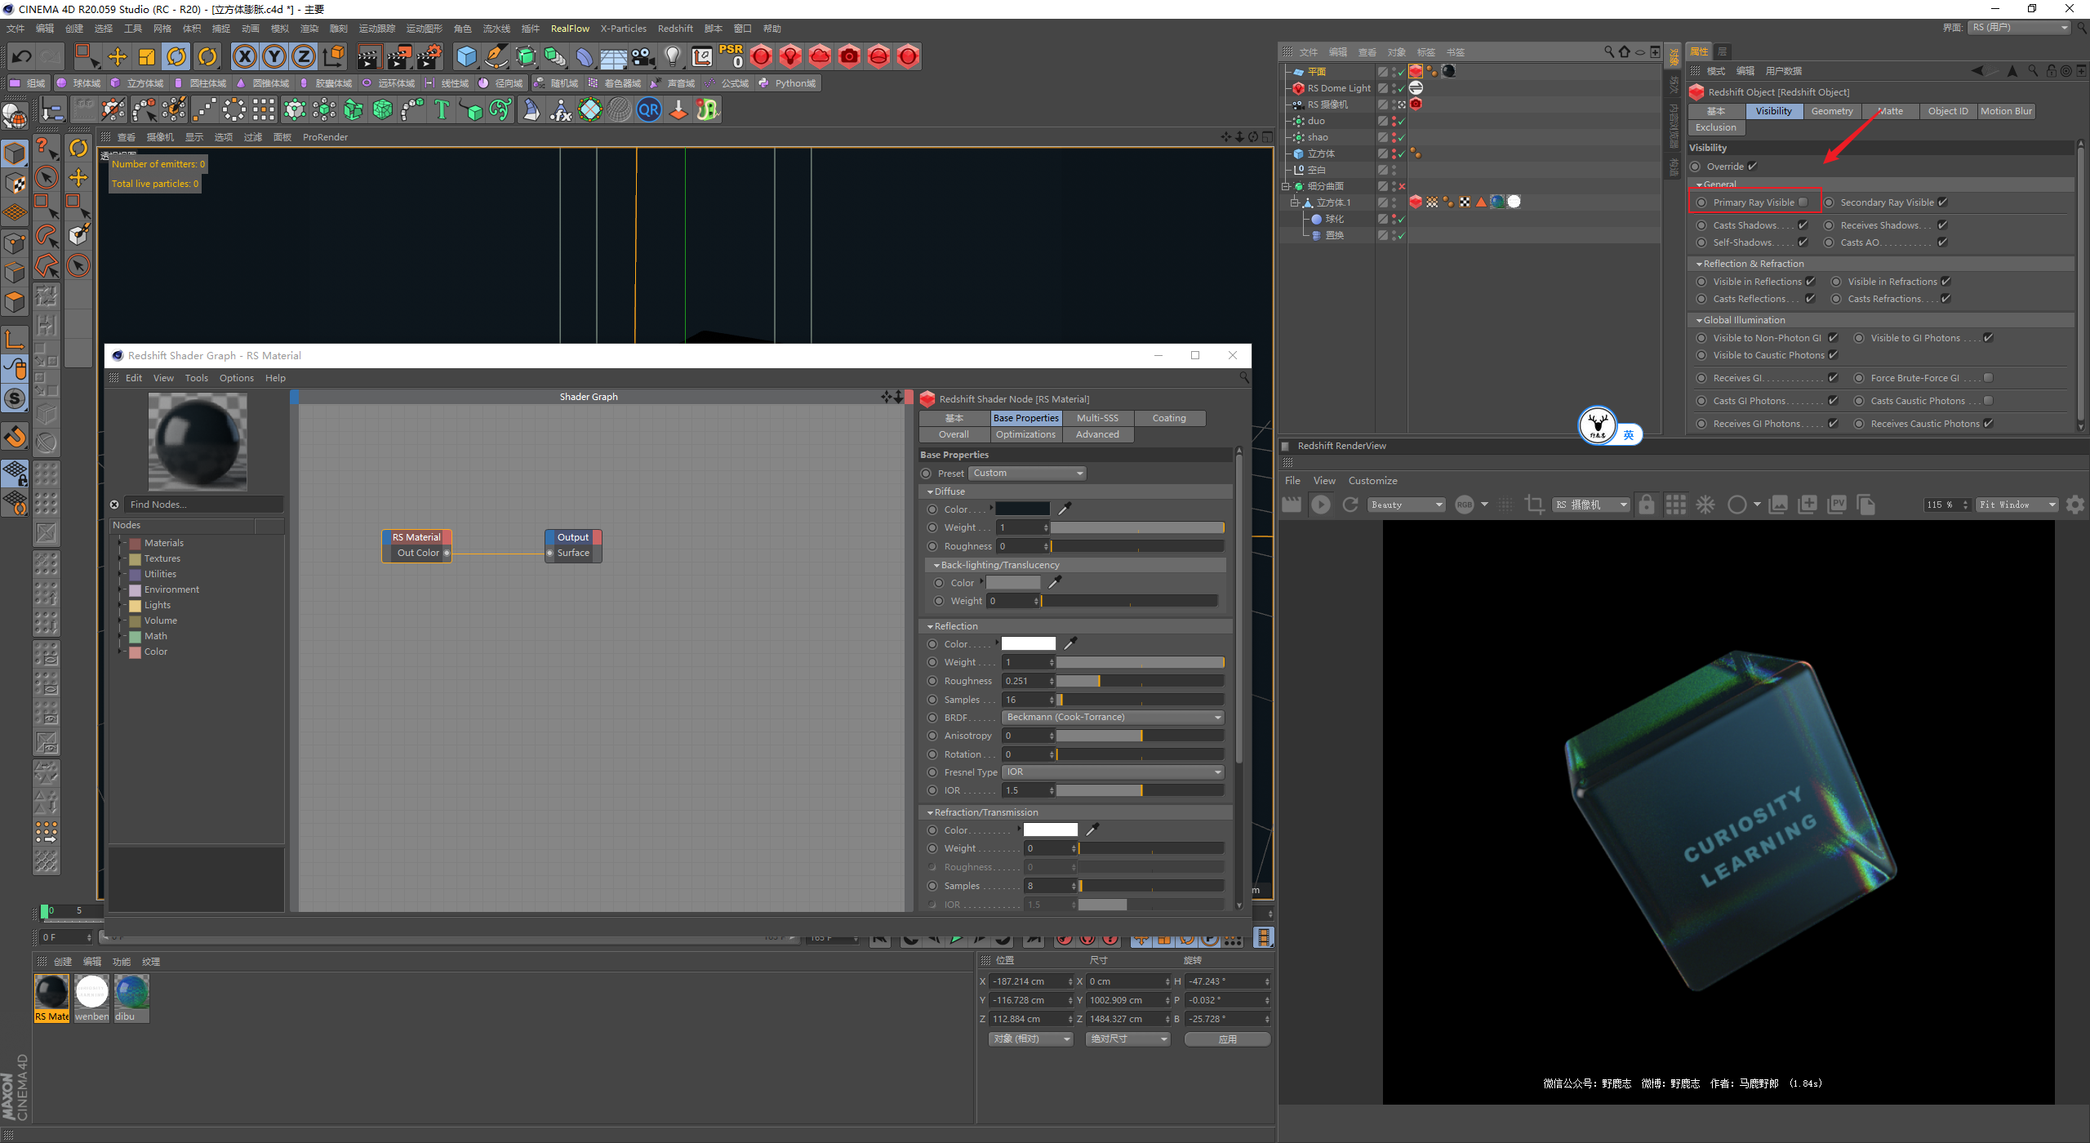2090x1143 pixels.
Task: Open Beauty AOV dropdown in RenderView
Action: coord(1406,505)
